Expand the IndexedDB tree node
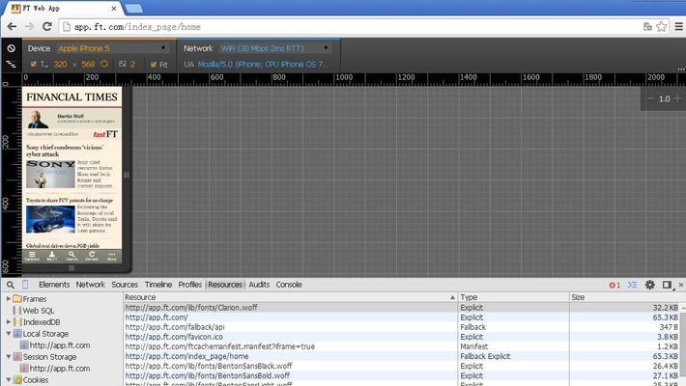This screenshot has height=386, width=686. (x=9, y=321)
